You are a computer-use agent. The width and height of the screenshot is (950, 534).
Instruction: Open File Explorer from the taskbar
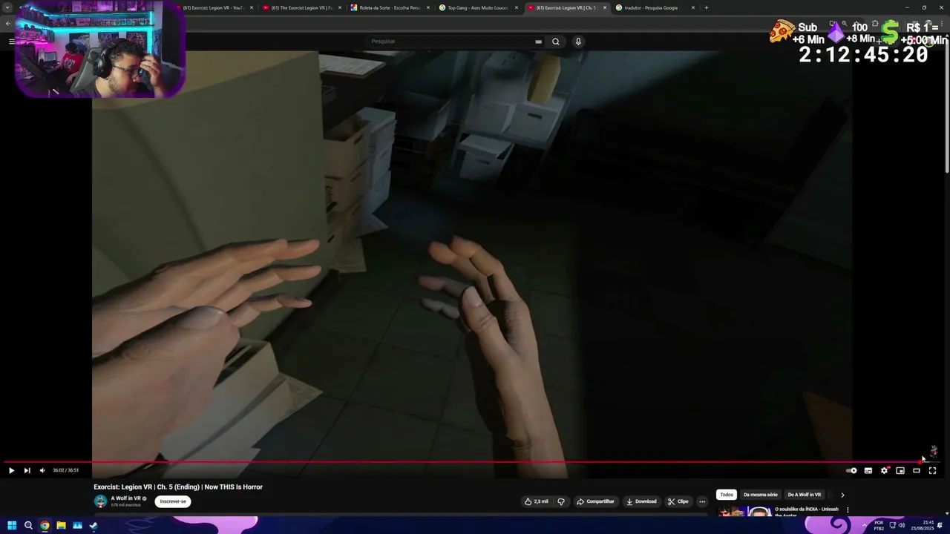click(61, 525)
